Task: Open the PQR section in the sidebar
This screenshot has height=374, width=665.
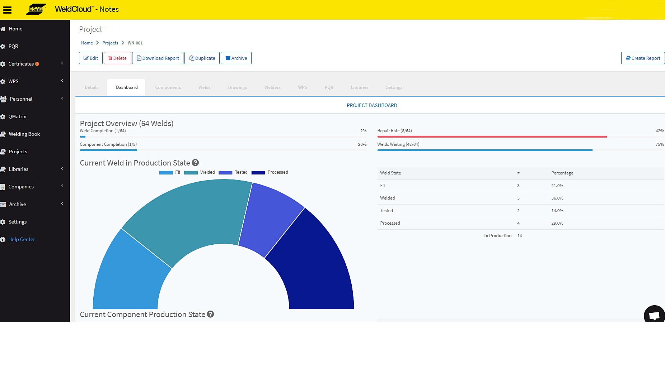Action: [x=14, y=46]
